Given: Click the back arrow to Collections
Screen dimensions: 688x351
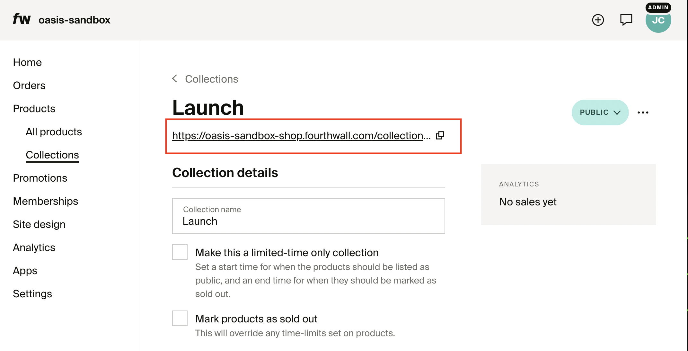Looking at the screenshot, I should (175, 79).
